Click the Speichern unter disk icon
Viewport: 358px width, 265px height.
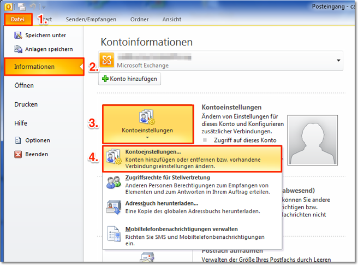point(18,35)
